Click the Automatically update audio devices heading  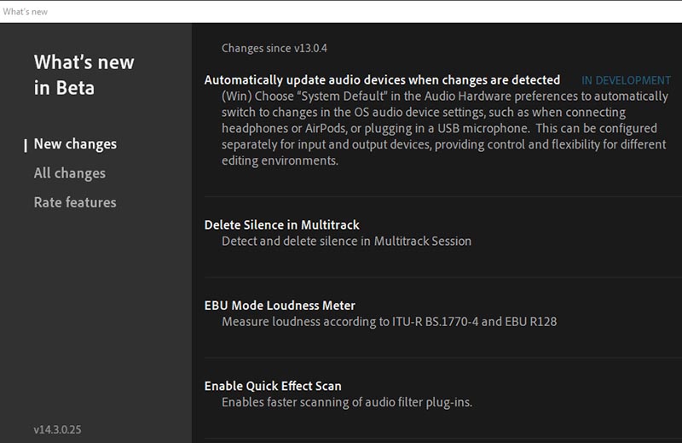pos(382,80)
